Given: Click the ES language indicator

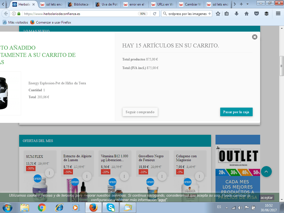Looking at the screenshot, I should [219, 207].
